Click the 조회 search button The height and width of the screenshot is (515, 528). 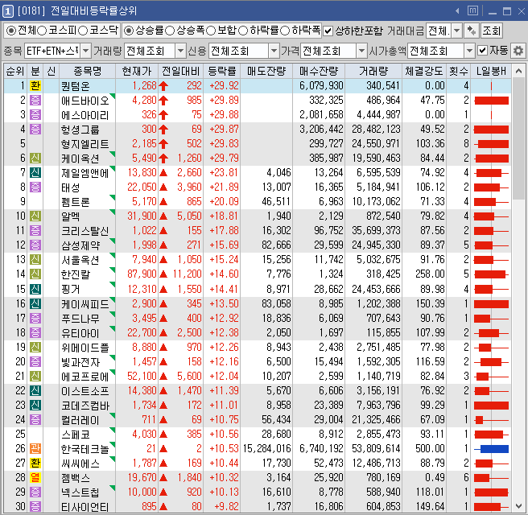tap(491, 31)
